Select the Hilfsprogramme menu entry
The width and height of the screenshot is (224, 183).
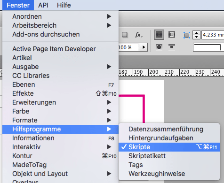coord(61,129)
